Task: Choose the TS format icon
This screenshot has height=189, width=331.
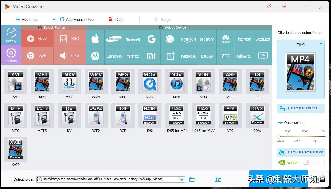Action: [x=257, y=82]
